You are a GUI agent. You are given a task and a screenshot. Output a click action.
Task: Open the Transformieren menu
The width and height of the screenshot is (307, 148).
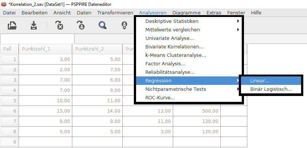[x=115, y=13]
